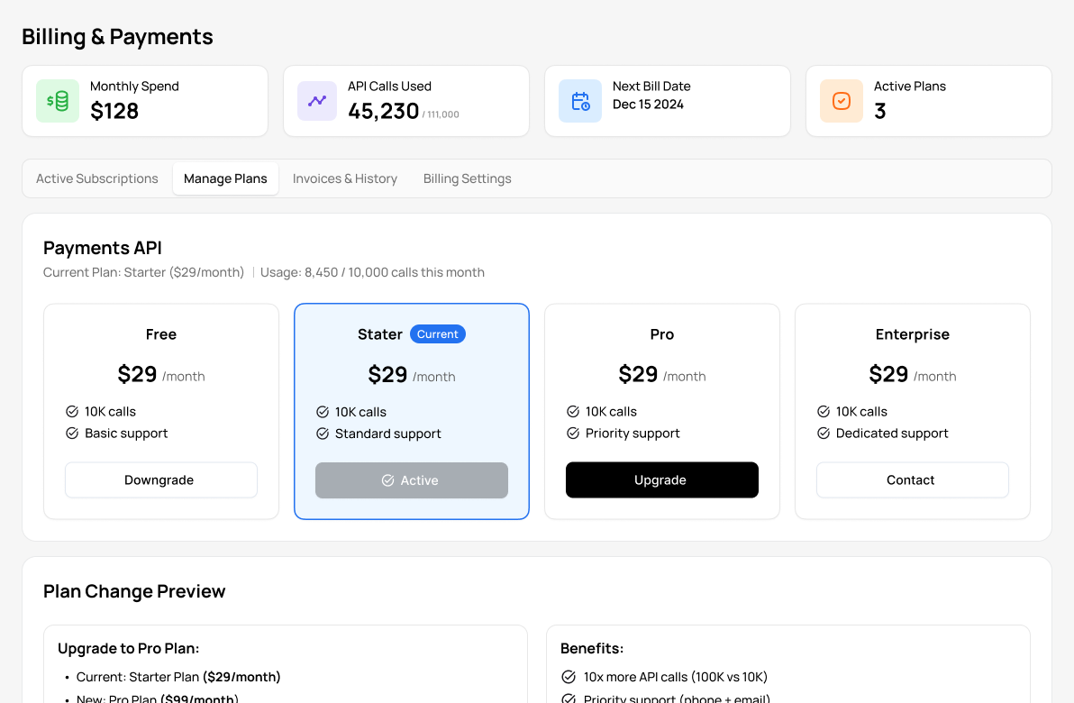Click the Upgrade to Pro Plan heading
Image resolution: width=1074 pixels, height=703 pixels.
129,648
